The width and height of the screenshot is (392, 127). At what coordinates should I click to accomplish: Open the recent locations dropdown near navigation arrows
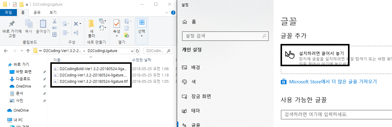[x=21, y=51]
